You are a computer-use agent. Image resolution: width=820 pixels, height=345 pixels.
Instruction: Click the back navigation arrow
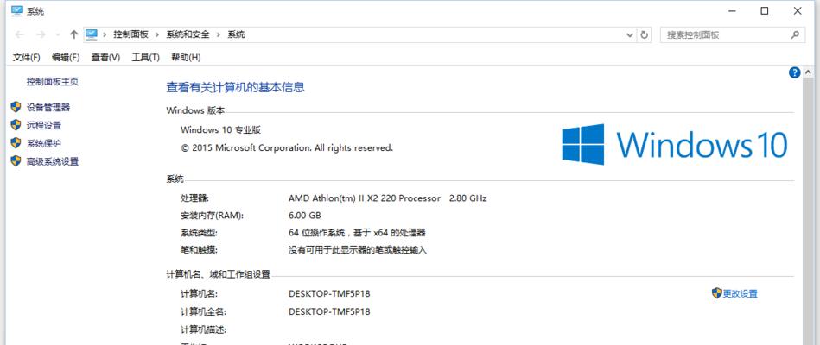20,34
